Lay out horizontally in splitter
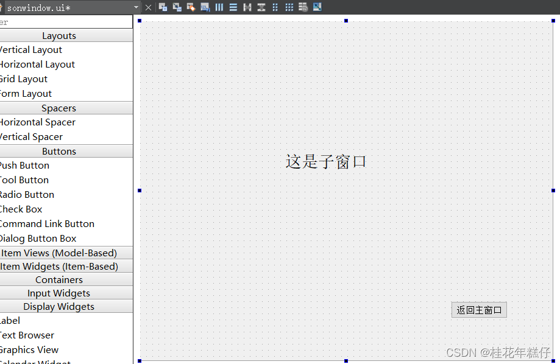 click(x=247, y=7)
